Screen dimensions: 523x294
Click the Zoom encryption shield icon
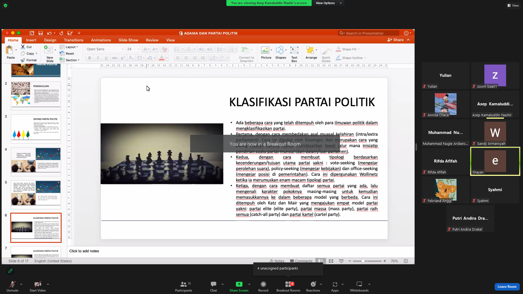[5, 5]
